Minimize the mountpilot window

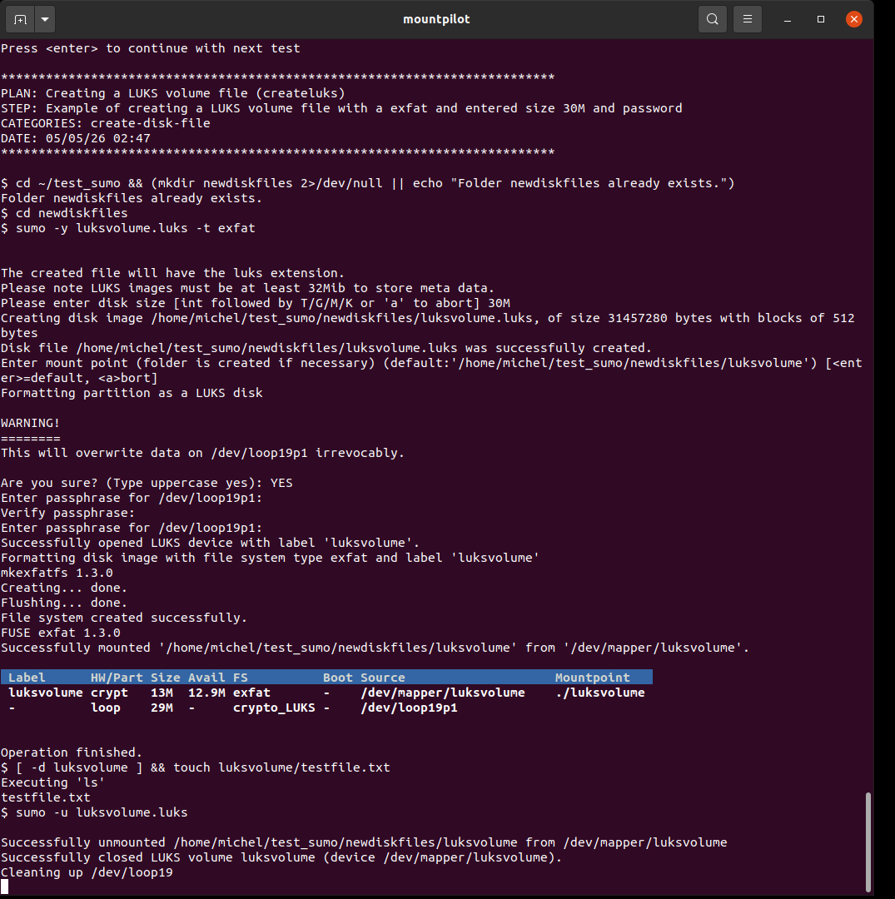point(788,19)
